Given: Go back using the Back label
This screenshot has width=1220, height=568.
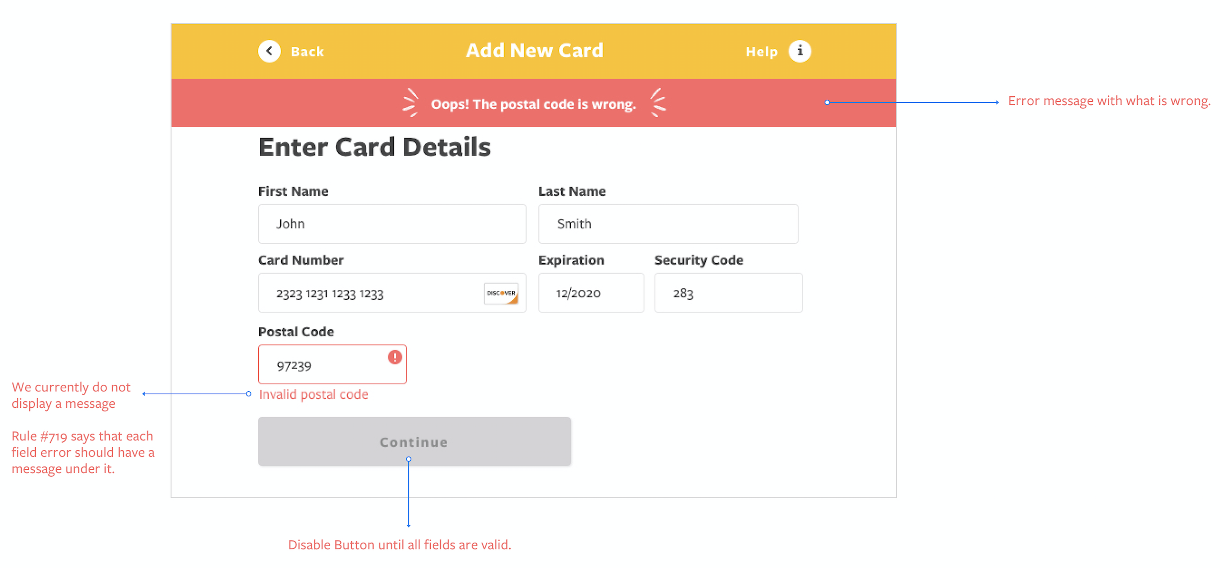Looking at the screenshot, I should tap(307, 52).
